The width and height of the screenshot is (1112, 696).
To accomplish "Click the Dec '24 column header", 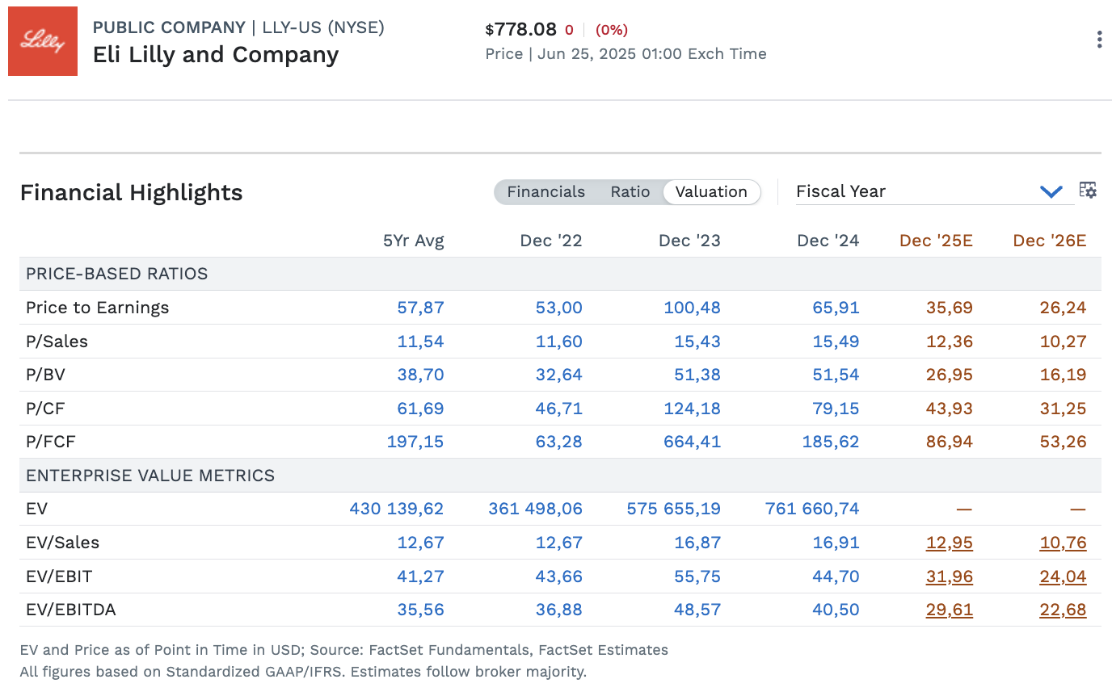I will tap(828, 241).
